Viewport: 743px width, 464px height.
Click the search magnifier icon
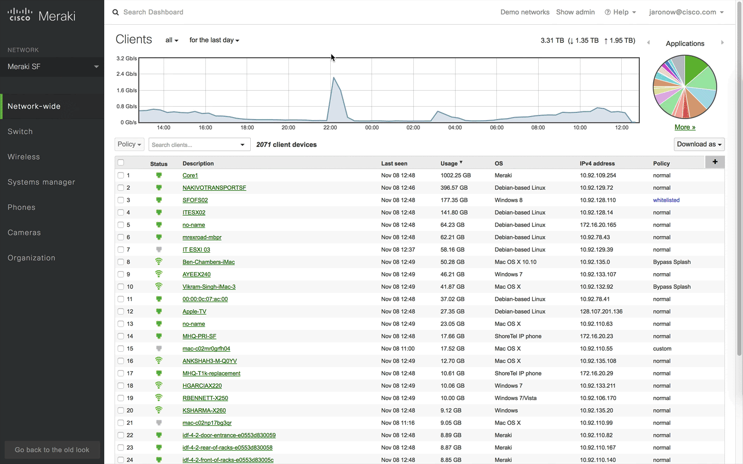click(116, 12)
